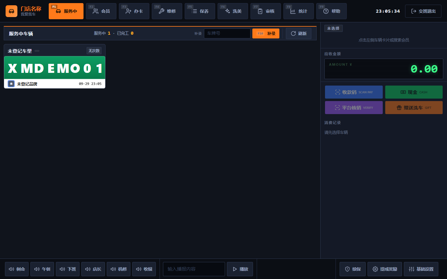Play the 午餐 lunch announcement
This screenshot has width=447, height=279.
(x=42, y=269)
